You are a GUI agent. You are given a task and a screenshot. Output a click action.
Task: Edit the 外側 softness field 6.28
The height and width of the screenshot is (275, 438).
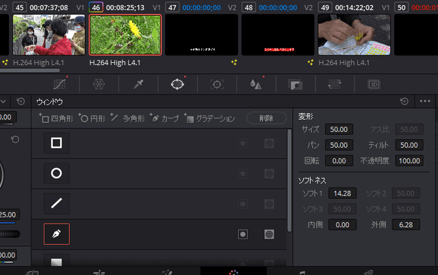point(406,224)
